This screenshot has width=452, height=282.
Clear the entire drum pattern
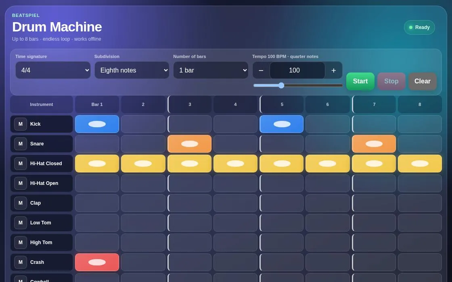coord(422,81)
